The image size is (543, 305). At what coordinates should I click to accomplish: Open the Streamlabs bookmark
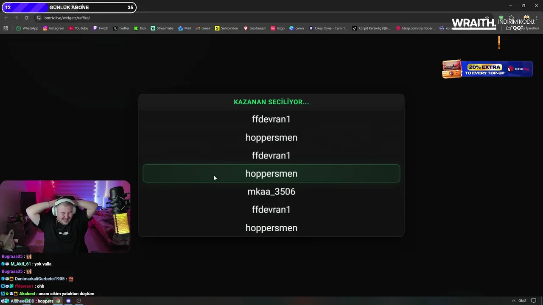(x=162, y=28)
